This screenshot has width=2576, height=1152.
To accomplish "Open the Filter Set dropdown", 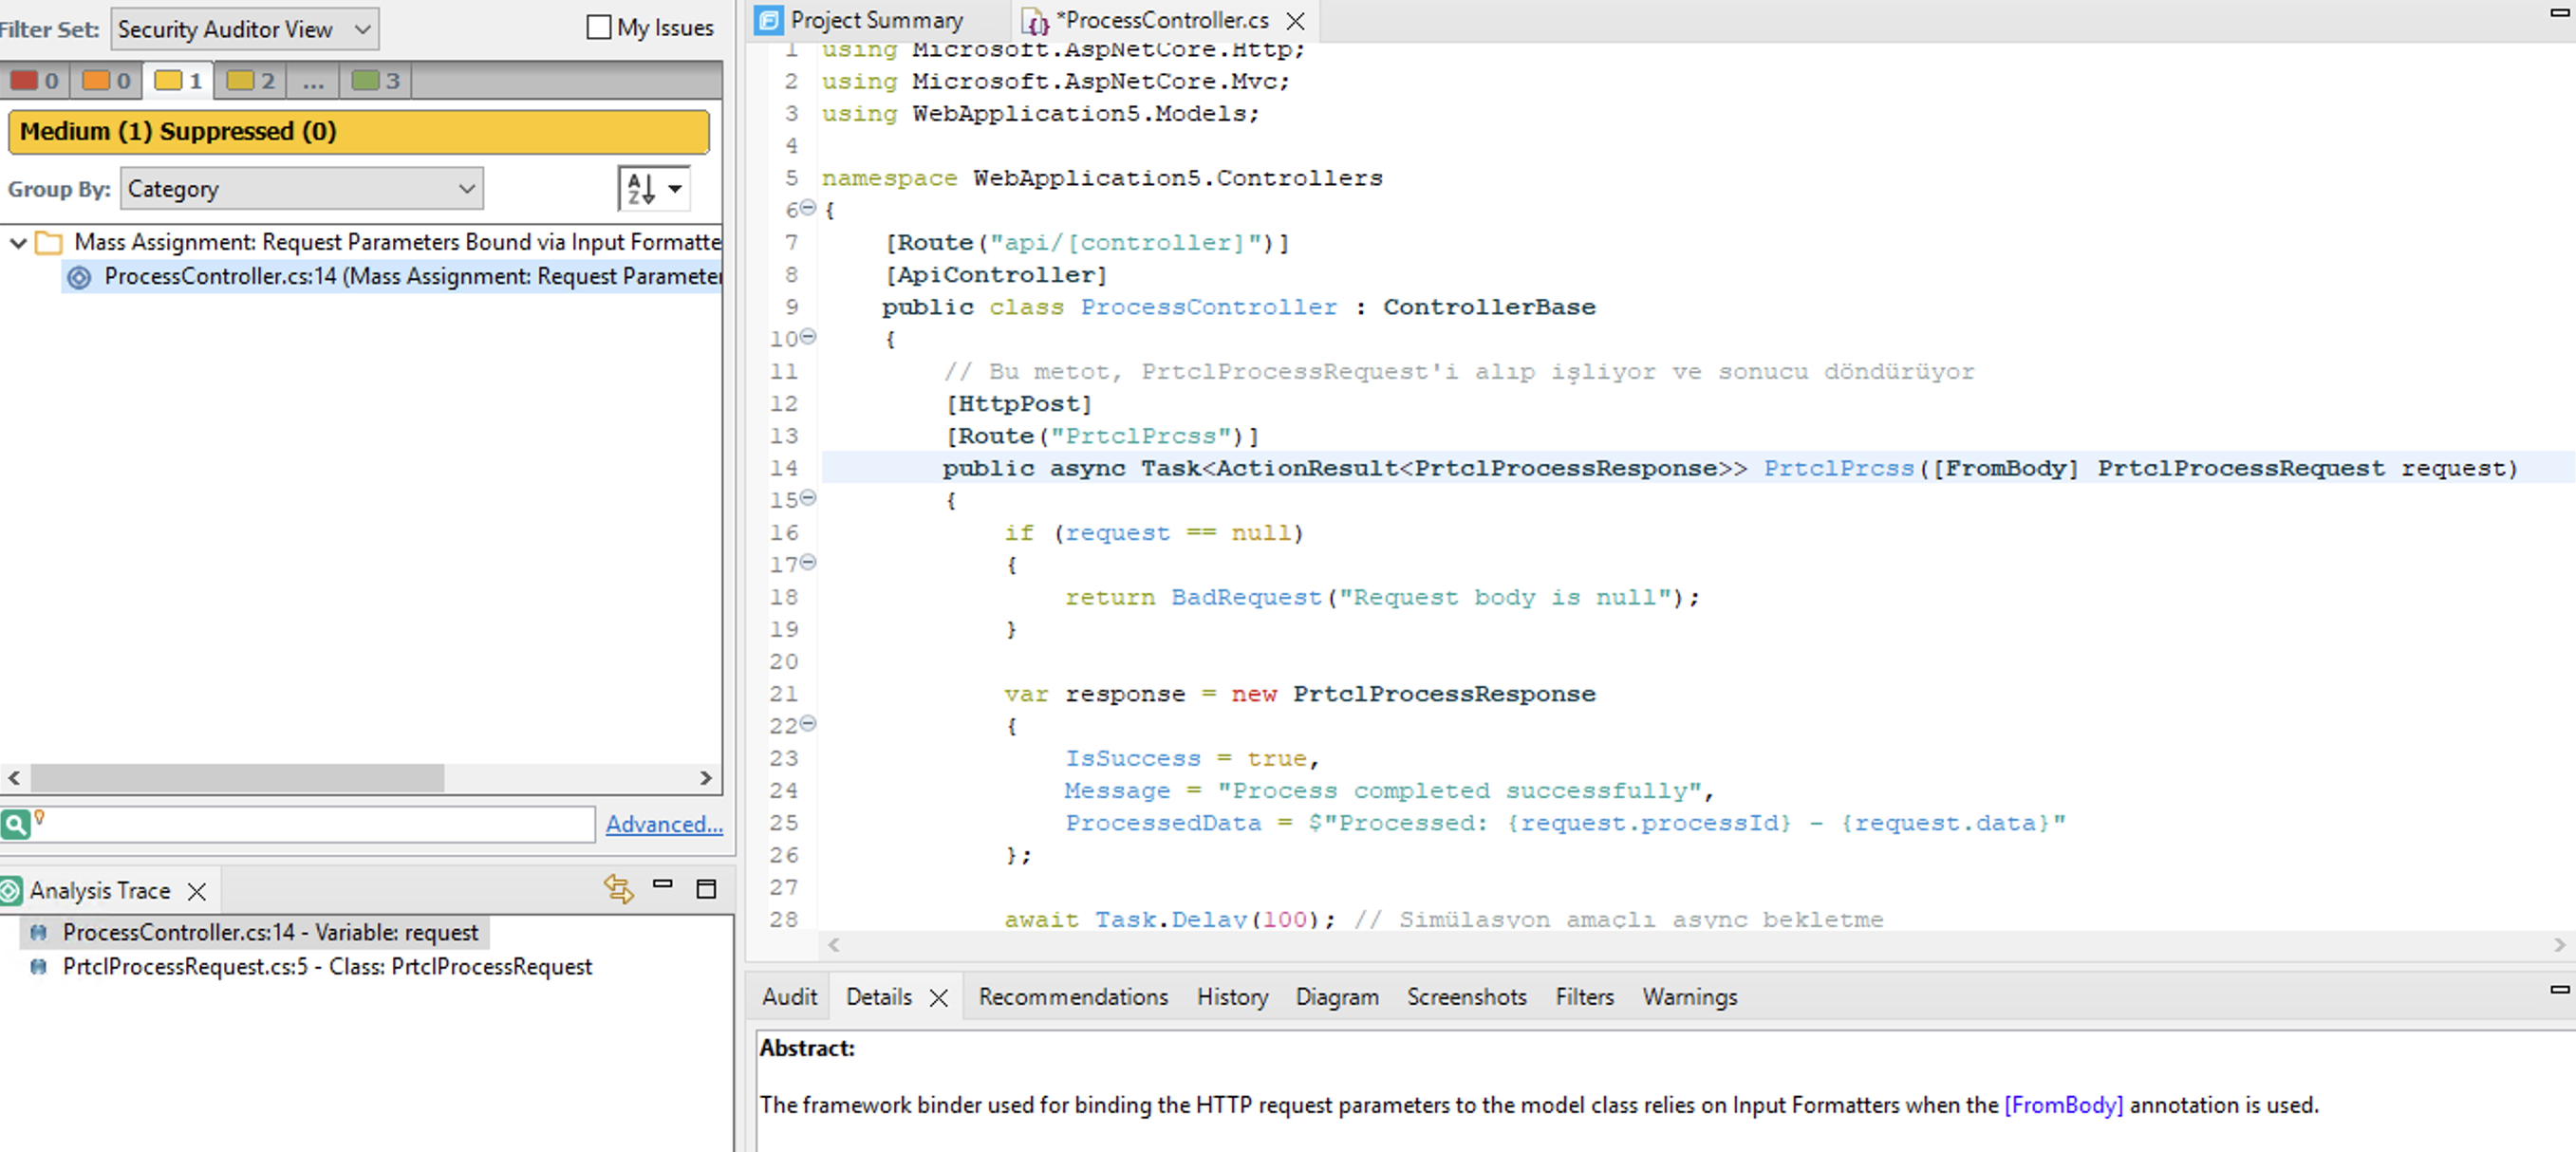I will click(x=245, y=29).
